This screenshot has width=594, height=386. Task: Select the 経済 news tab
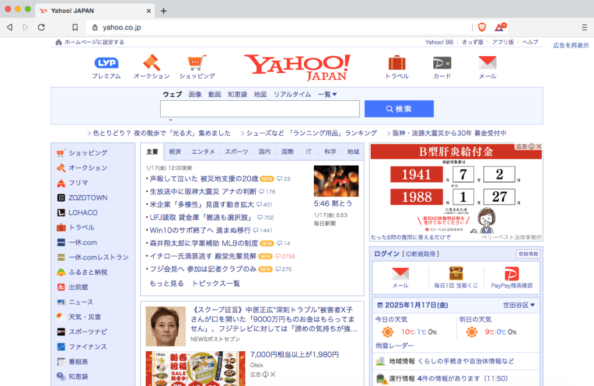tap(175, 152)
